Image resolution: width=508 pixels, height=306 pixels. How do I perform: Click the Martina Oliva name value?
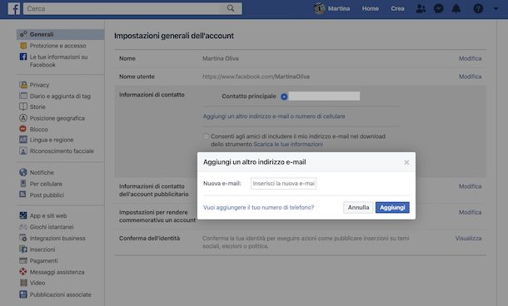point(221,58)
